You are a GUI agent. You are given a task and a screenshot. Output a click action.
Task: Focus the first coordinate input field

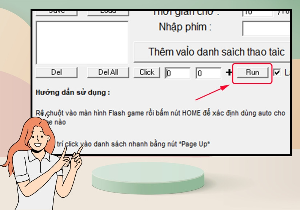coord(177,73)
